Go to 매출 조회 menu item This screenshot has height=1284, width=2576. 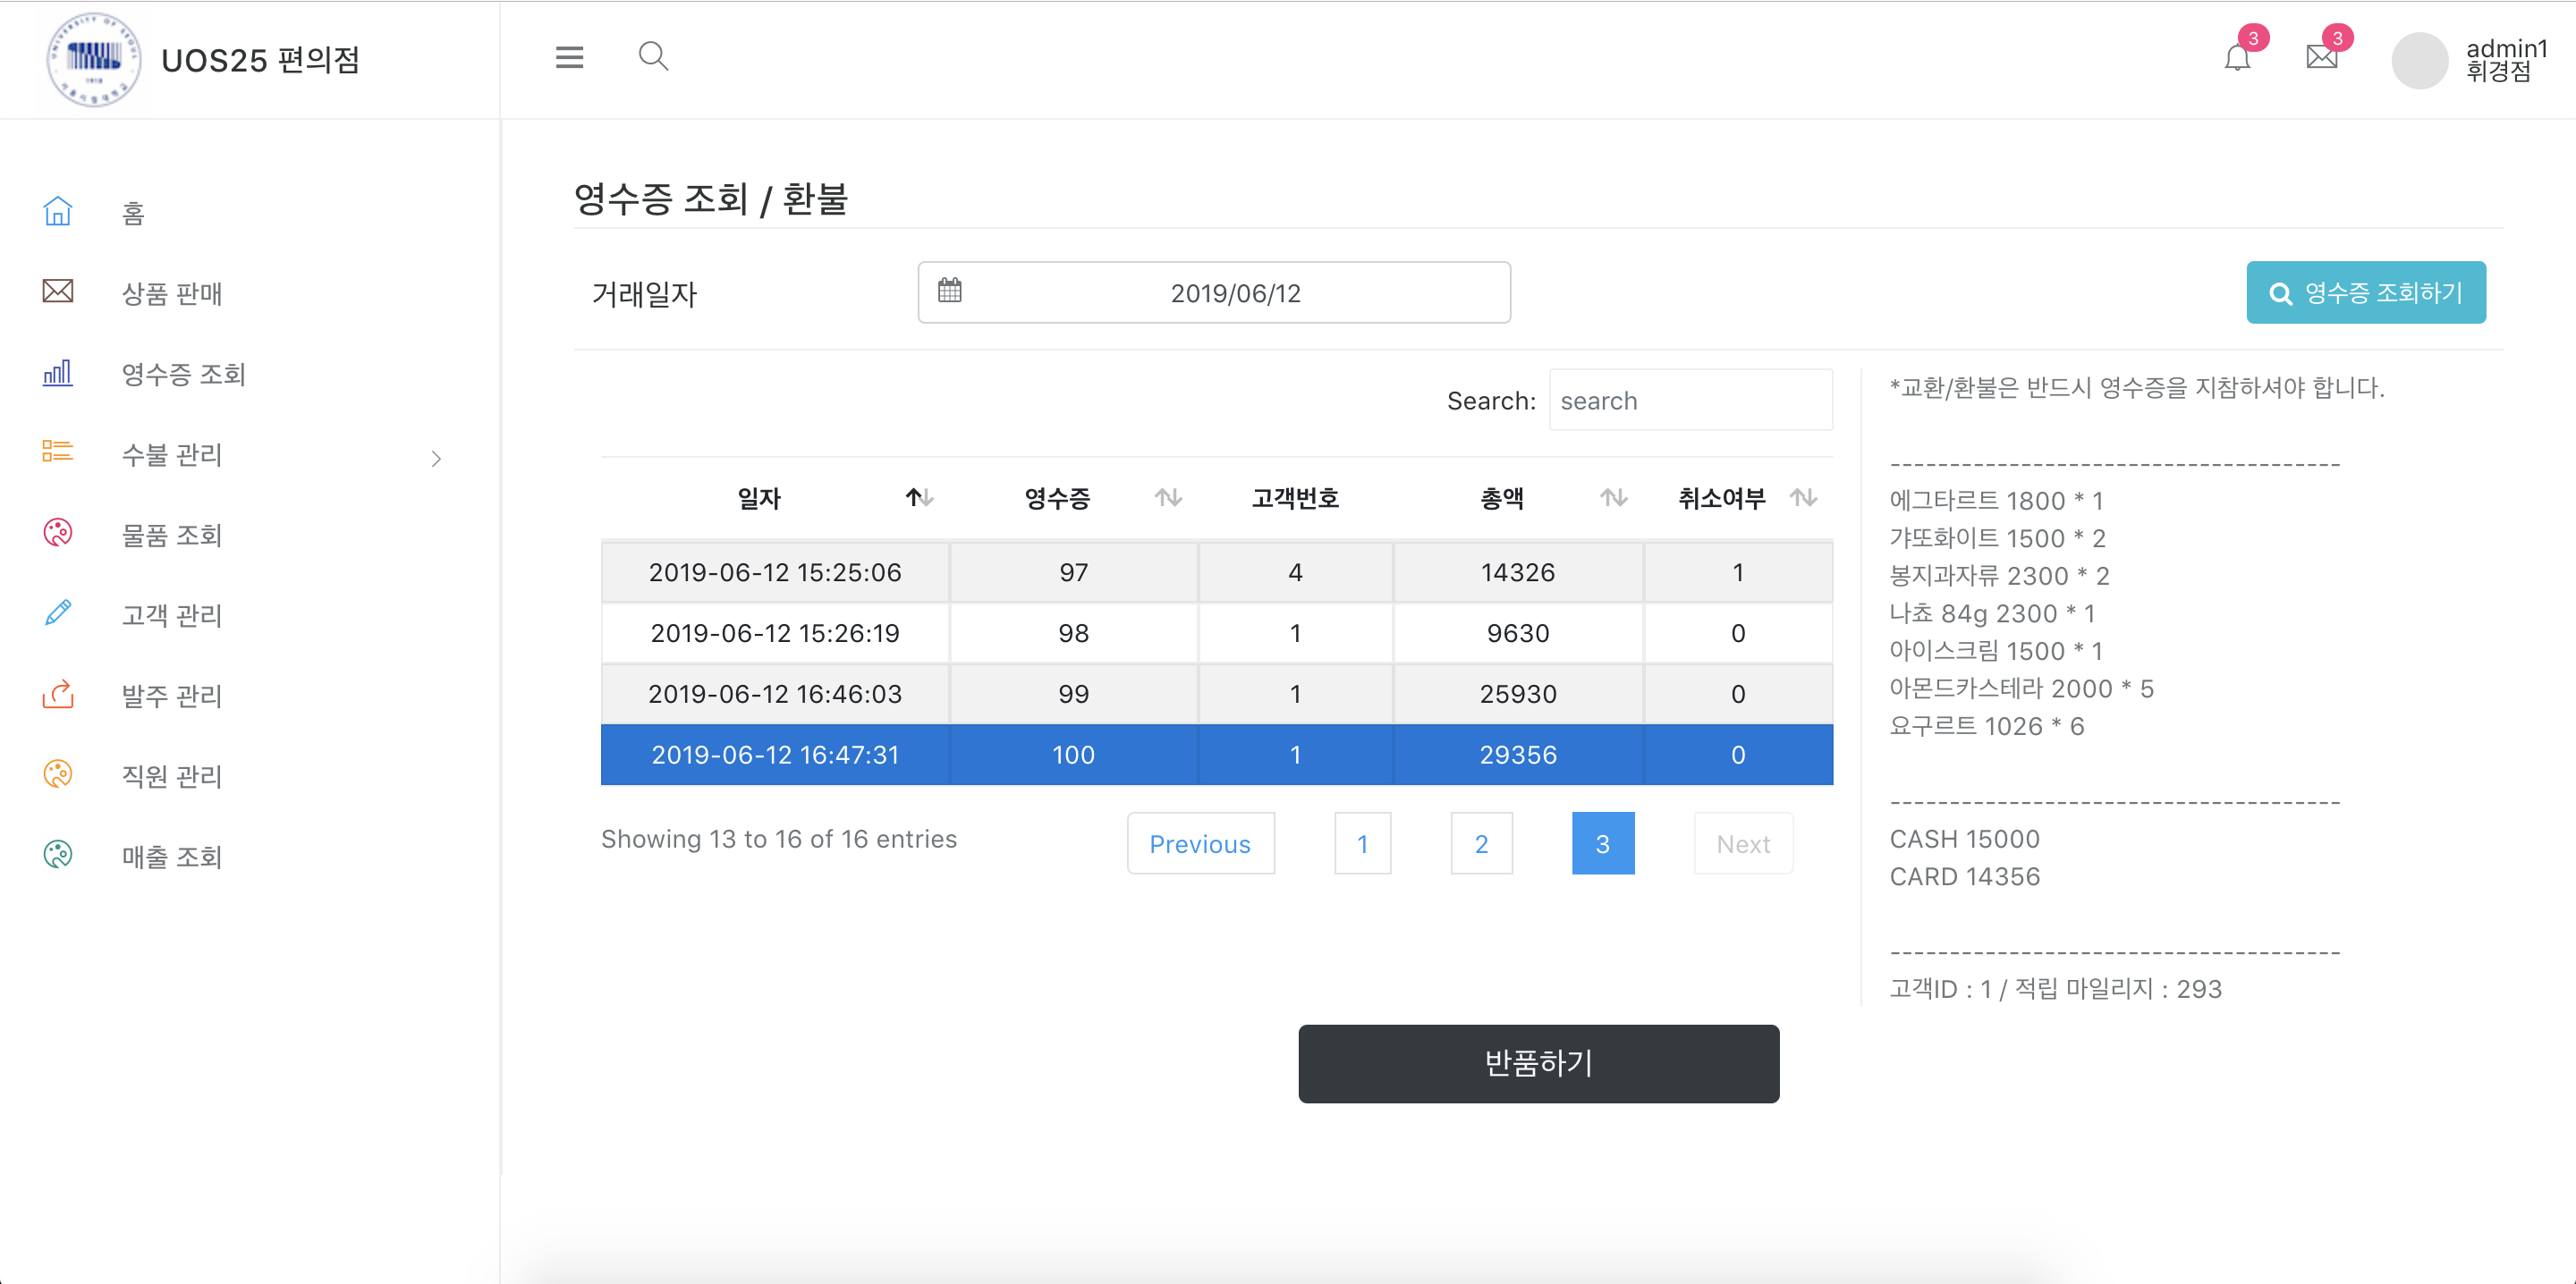click(171, 856)
